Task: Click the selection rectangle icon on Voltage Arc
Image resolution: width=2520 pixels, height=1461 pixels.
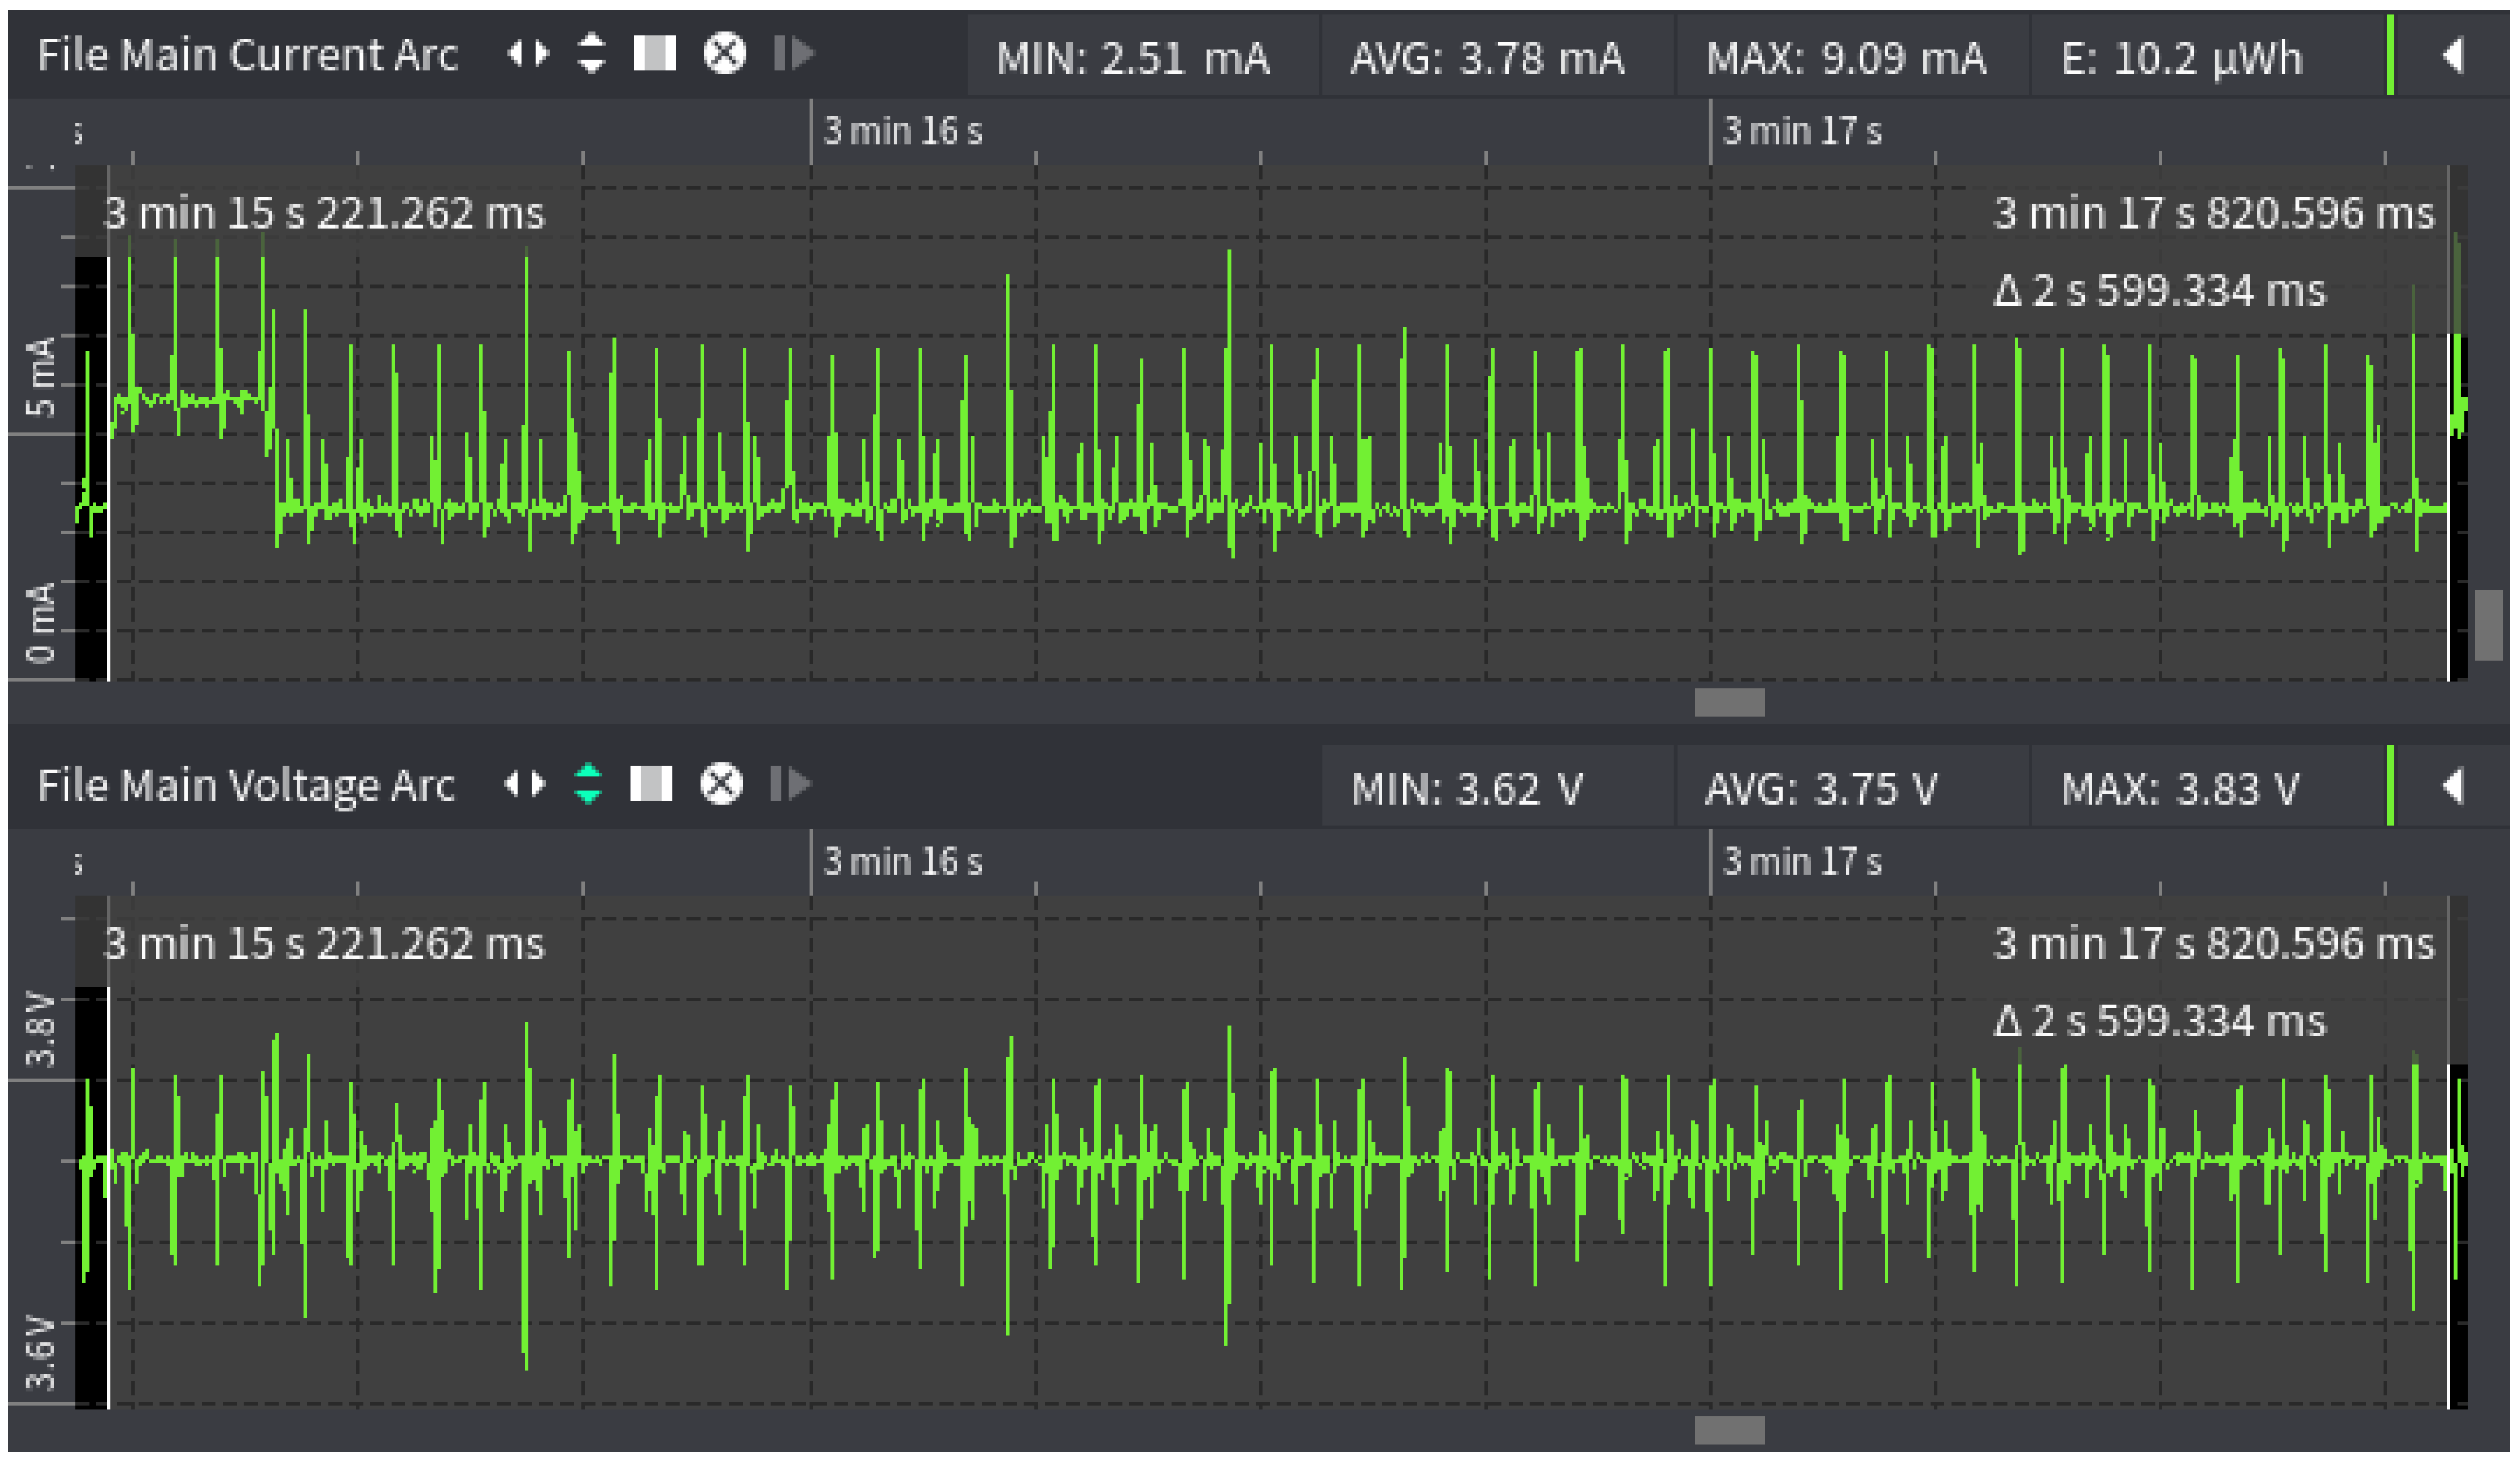Action: (651, 785)
